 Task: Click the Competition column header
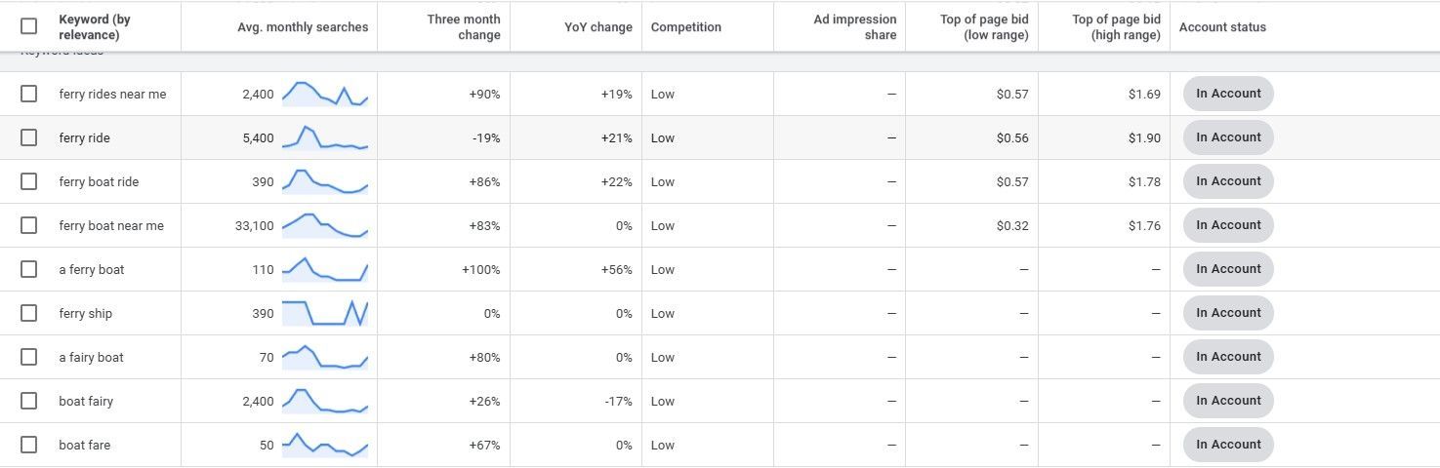[x=686, y=27]
